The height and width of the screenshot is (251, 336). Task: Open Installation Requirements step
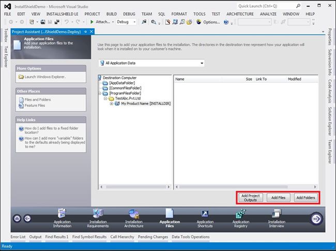[98, 218]
